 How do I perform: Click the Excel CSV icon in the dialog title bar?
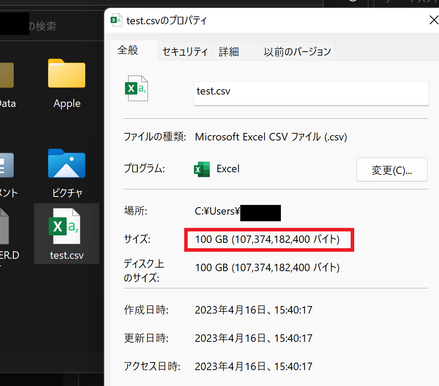click(x=116, y=20)
